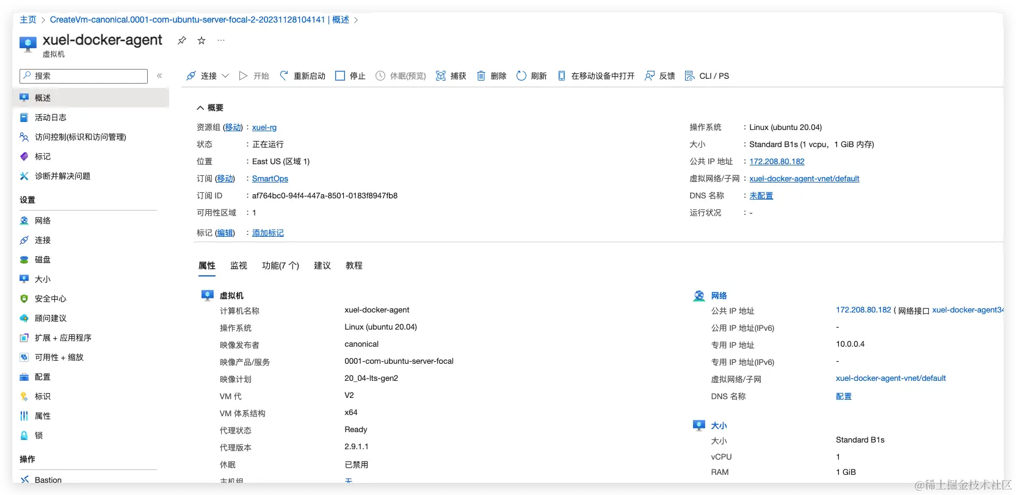Image resolution: width=1016 pixels, height=495 pixels.
Task: Select 概述 in the sidebar
Action: pos(90,98)
